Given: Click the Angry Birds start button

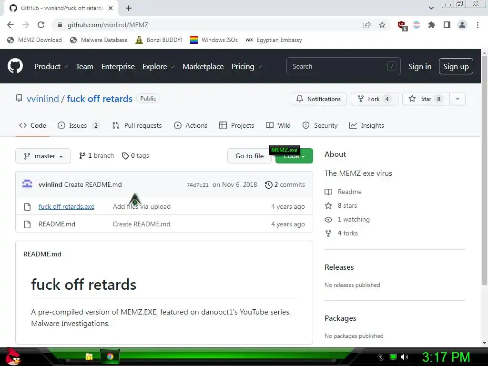Looking at the screenshot, I should click(13, 356).
